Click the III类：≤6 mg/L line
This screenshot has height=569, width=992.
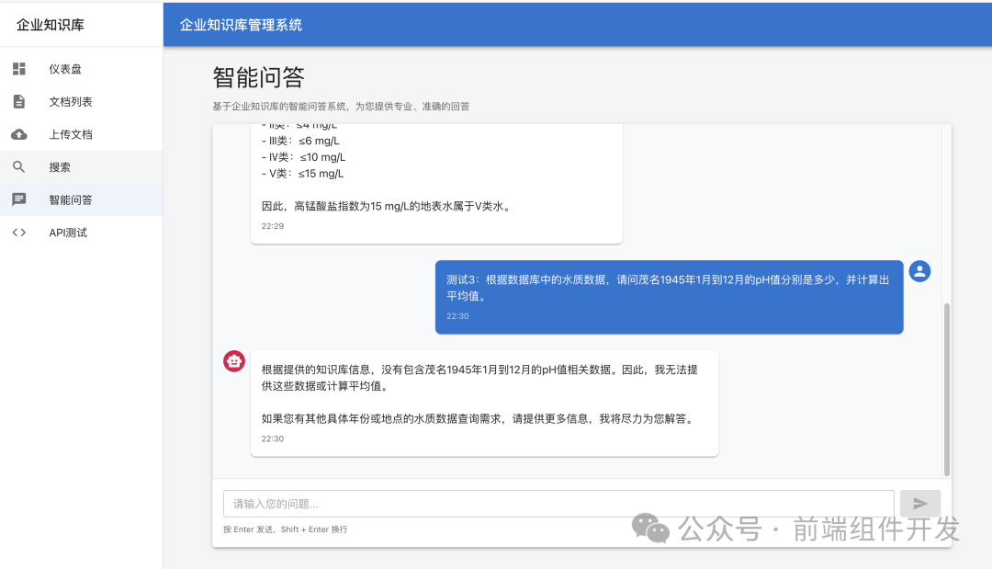(300, 141)
